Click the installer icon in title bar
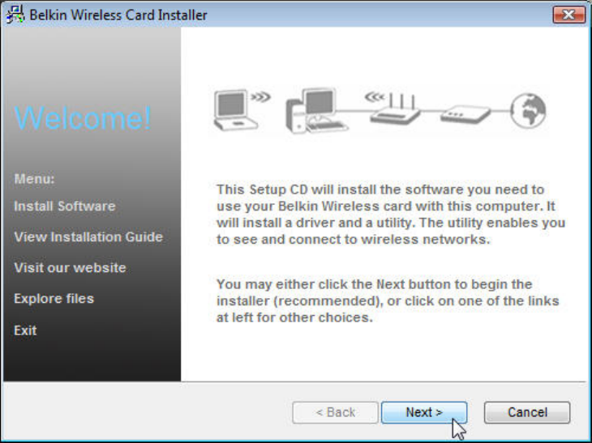This screenshot has height=443, width=592. (15, 15)
